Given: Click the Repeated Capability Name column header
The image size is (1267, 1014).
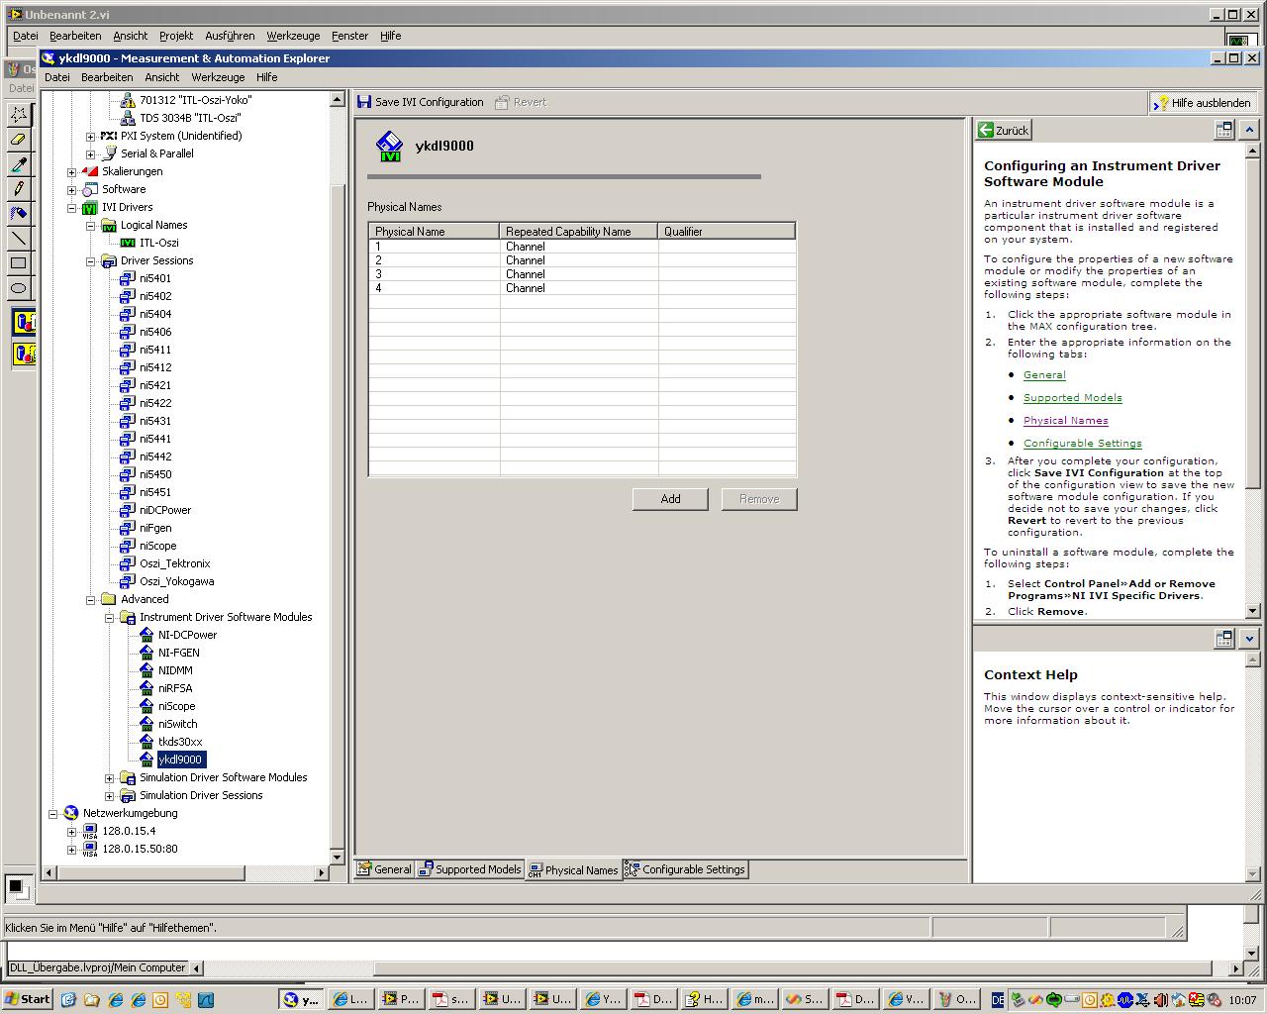Looking at the screenshot, I should pyautogui.click(x=579, y=232).
